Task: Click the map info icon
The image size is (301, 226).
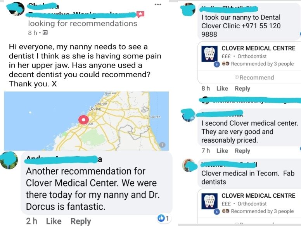Action: [x=162, y=145]
